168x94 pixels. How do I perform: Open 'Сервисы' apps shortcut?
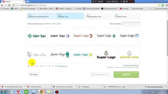(5, 9)
